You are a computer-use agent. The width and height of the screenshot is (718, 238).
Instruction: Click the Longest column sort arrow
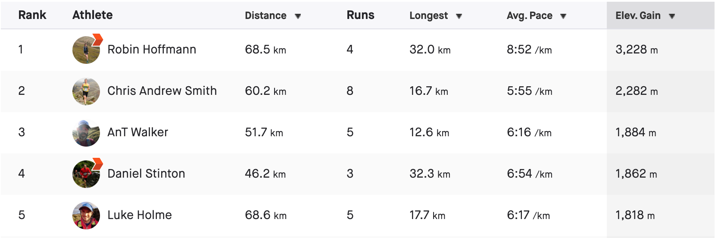tap(459, 16)
